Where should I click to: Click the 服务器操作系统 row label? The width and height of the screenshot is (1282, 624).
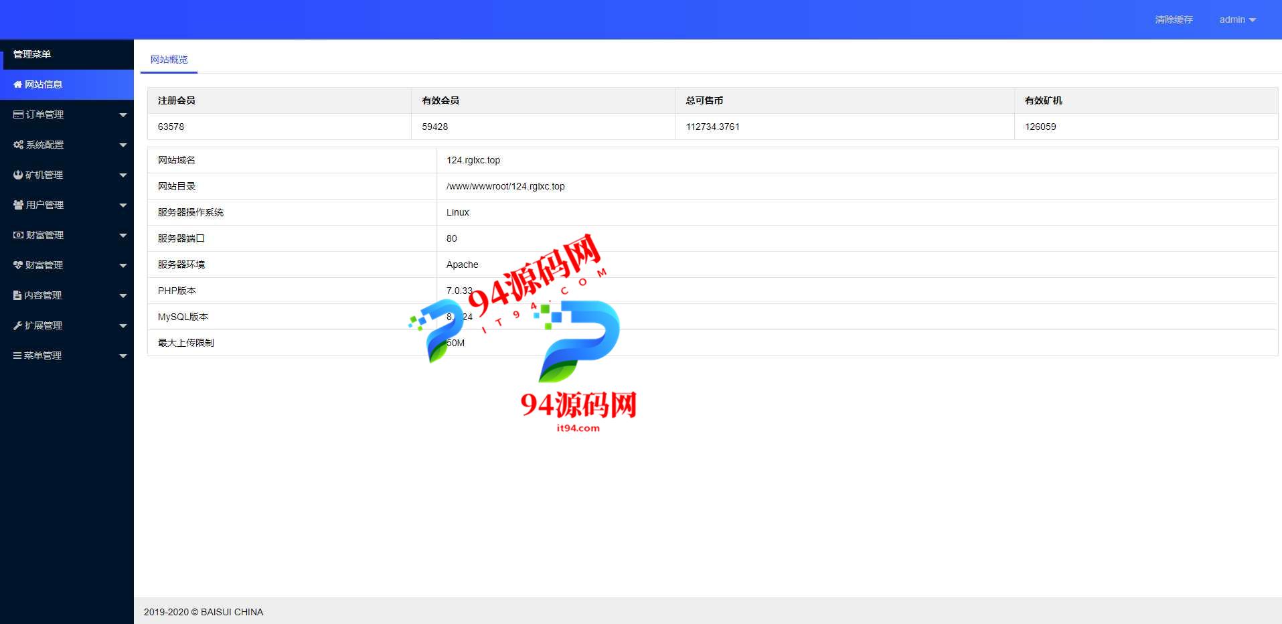tap(191, 212)
